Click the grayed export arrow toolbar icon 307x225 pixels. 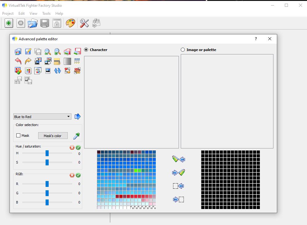coord(96,23)
